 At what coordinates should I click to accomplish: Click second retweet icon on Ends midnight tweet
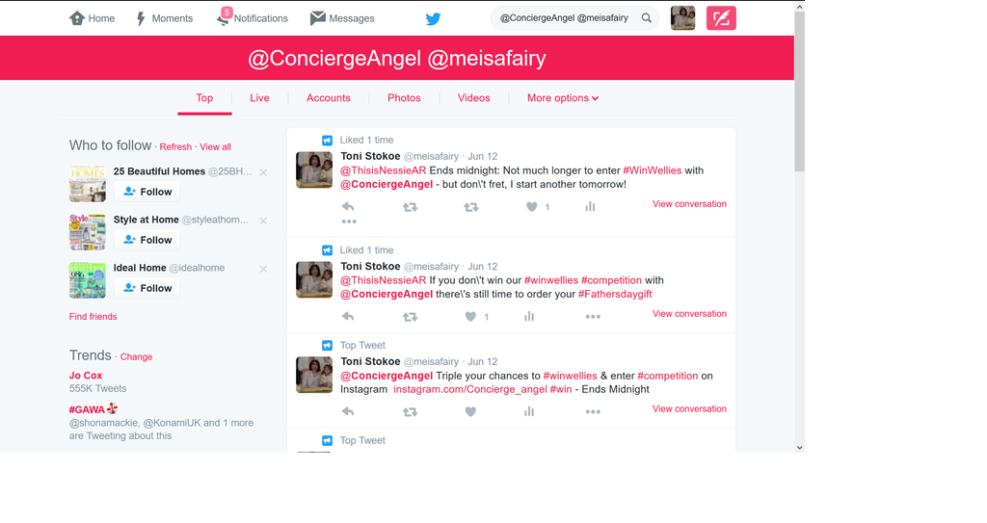tap(470, 206)
